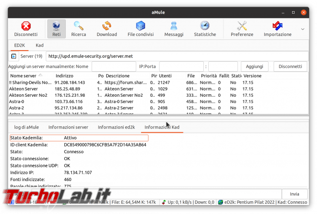Image resolution: width=317 pixels, height=214 pixels.
Task: Select the Informazioni Kad tab
Action: coord(162,127)
